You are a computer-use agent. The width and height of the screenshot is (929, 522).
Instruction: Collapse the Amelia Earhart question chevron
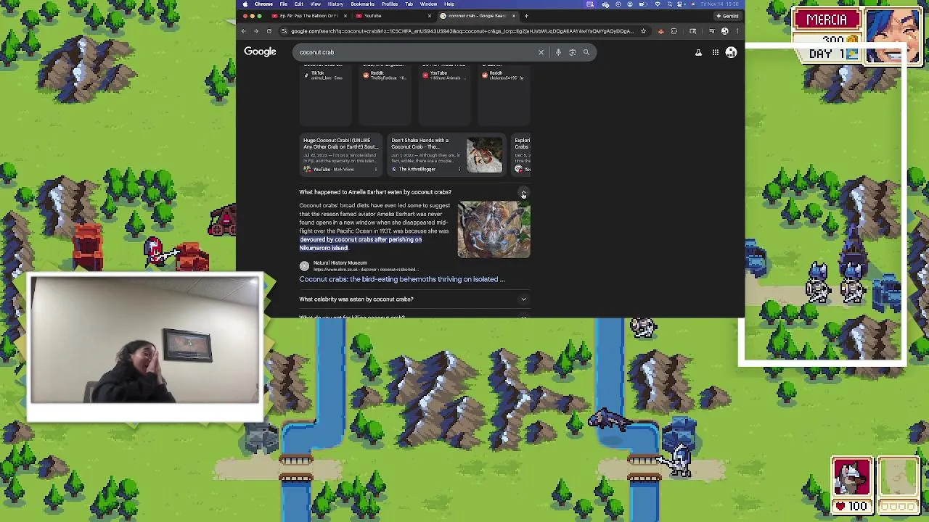pyautogui.click(x=523, y=192)
